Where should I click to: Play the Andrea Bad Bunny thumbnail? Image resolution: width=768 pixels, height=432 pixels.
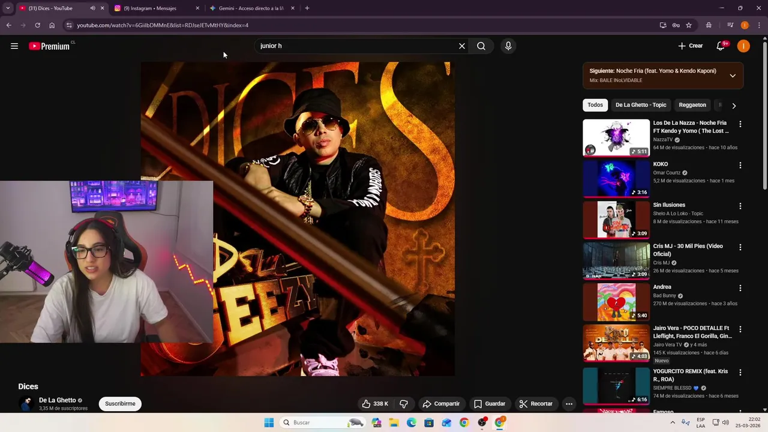616,302
